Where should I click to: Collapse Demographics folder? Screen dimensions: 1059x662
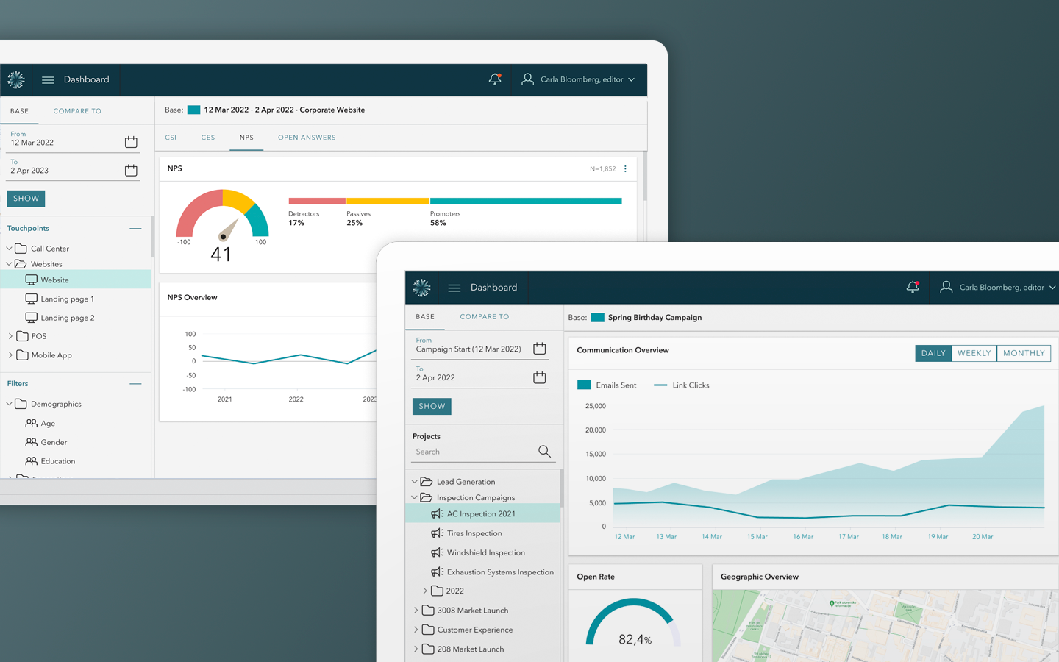coord(10,404)
